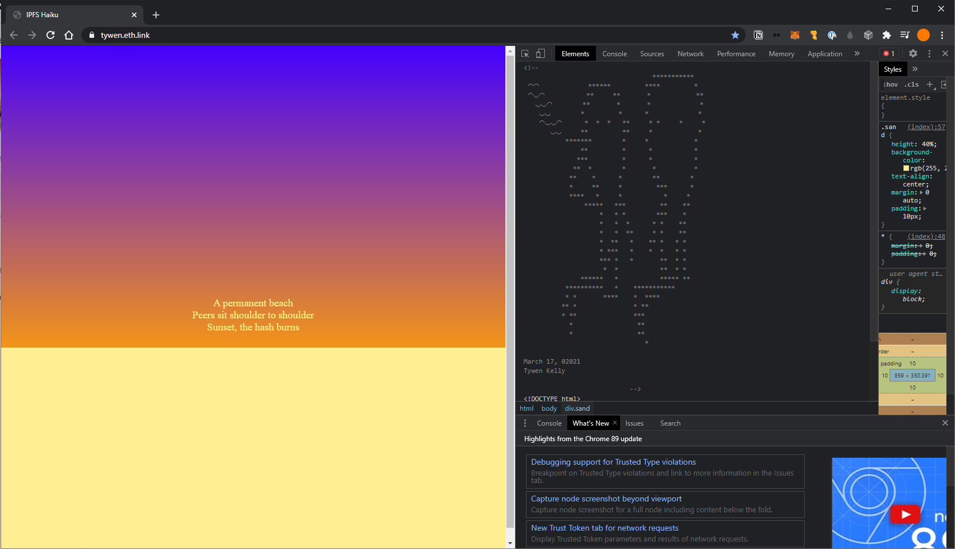Click the red error count badge

point(889,53)
